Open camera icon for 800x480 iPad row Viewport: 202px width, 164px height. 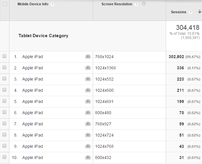click(x=88, y=113)
